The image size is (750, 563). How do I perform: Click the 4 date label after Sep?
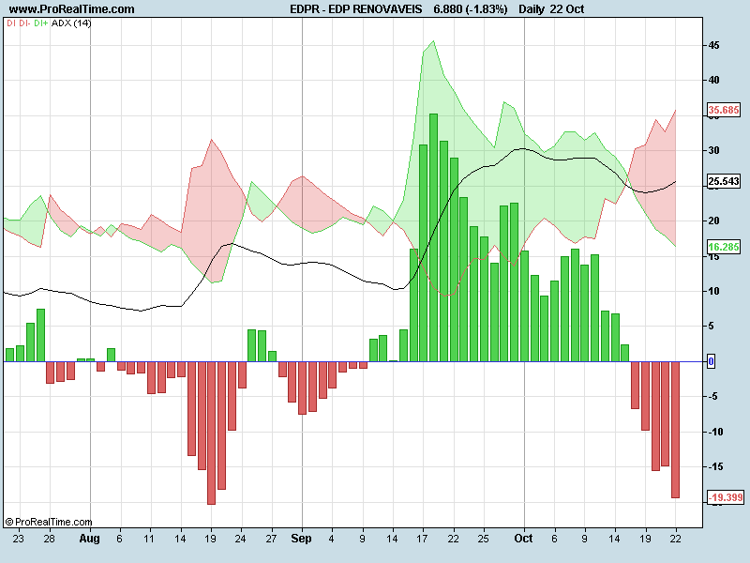pyautogui.click(x=332, y=539)
